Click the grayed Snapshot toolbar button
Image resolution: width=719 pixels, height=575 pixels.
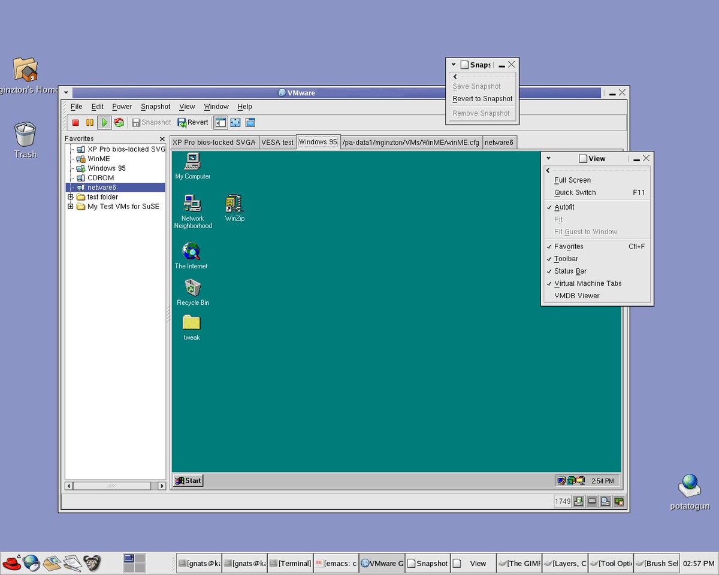(x=152, y=122)
